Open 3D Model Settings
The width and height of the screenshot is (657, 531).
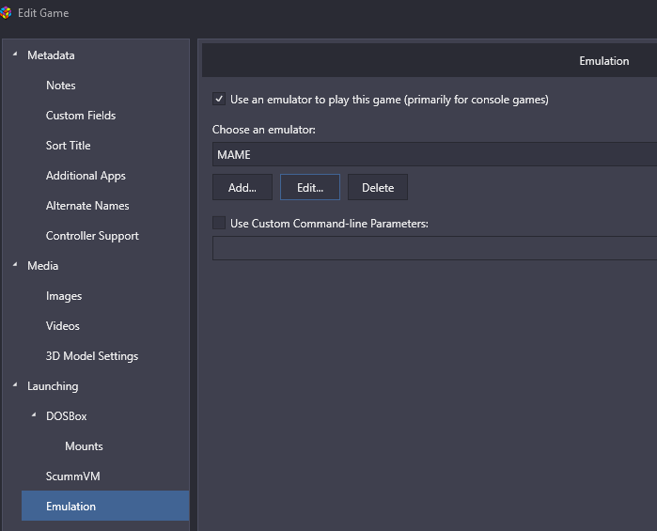tap(92, 356)
